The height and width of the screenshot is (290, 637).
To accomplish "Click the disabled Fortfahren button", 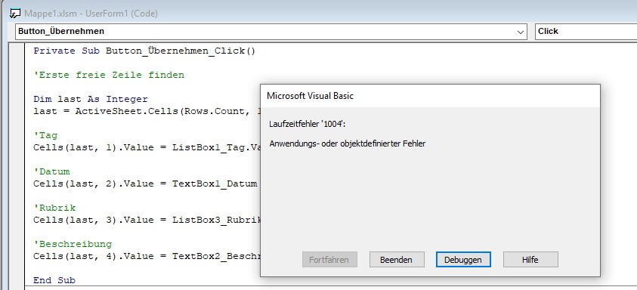I will point(329,260).
